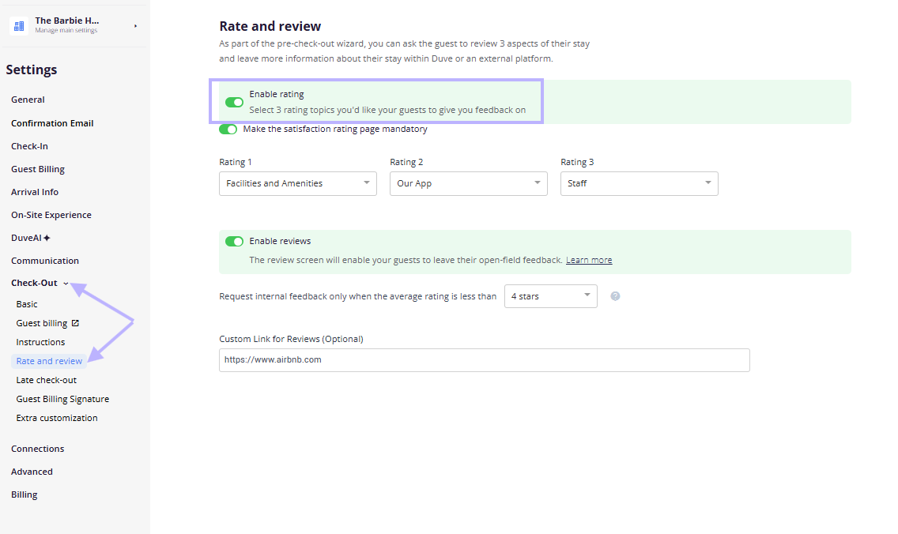The width and height of the screenshot is (898, 534).
Task: Open the Rating 1 dropdown
Action: coord(298,184)
